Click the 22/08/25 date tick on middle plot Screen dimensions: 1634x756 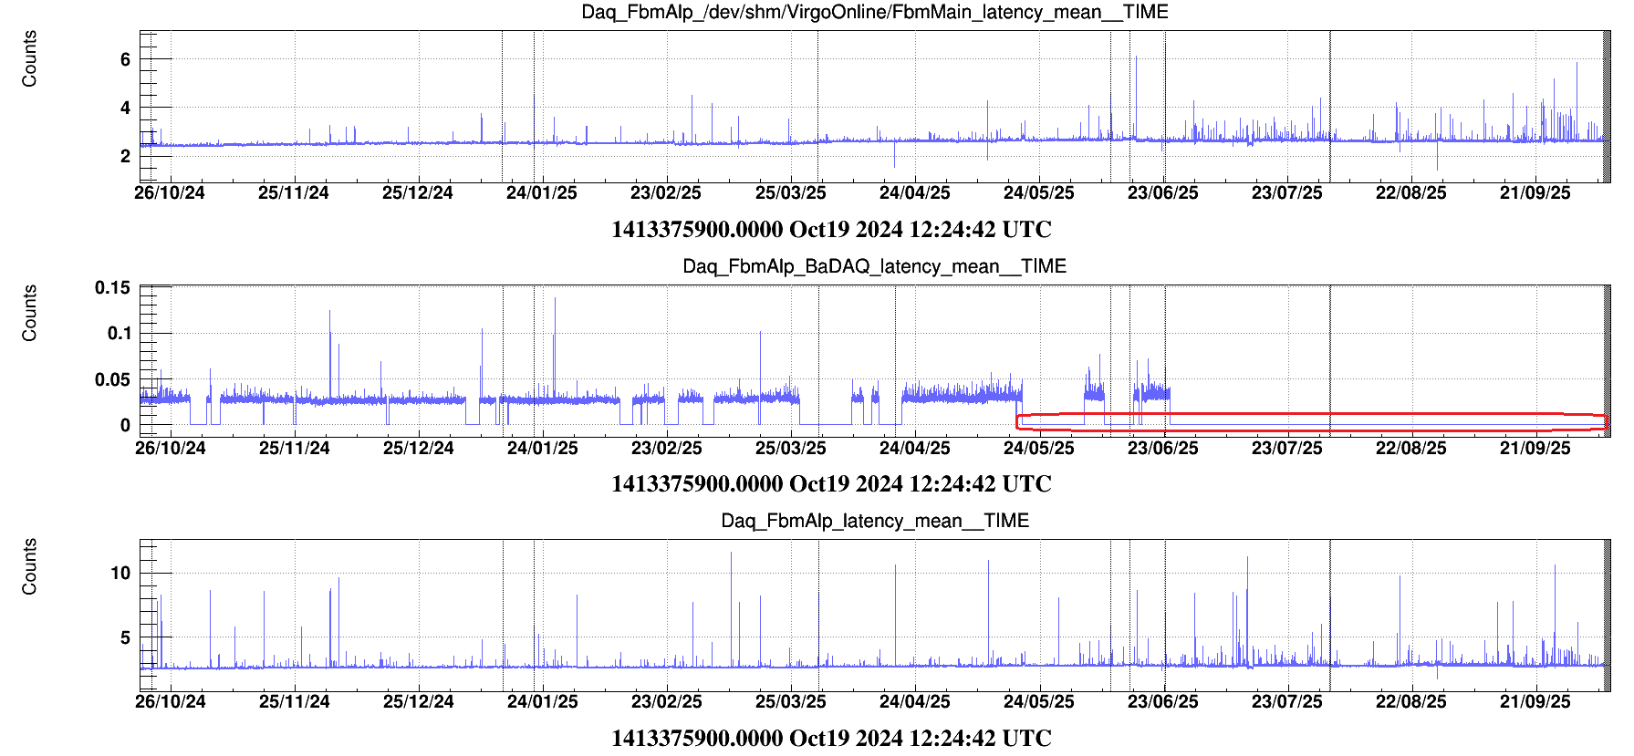(1411, 449)
